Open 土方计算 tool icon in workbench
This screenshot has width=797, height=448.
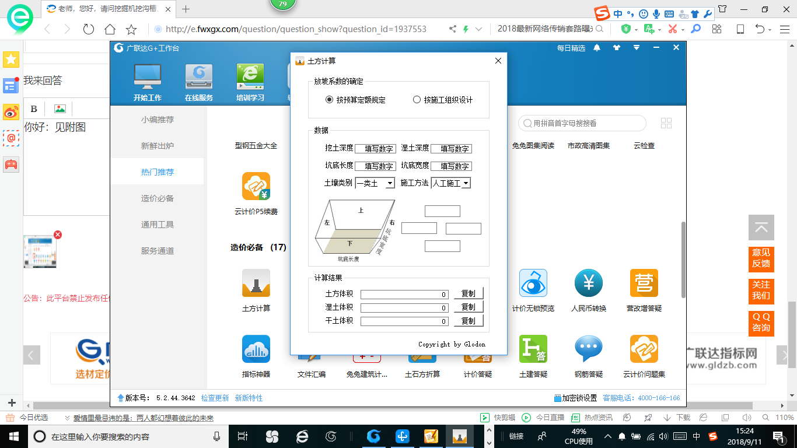point(256,283)
